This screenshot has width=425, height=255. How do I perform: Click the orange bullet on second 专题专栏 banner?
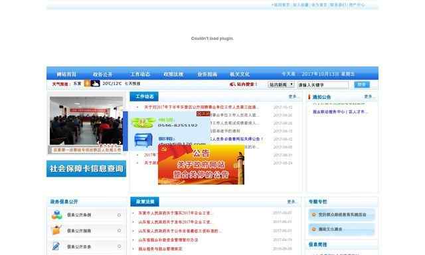tap(314, 229)
